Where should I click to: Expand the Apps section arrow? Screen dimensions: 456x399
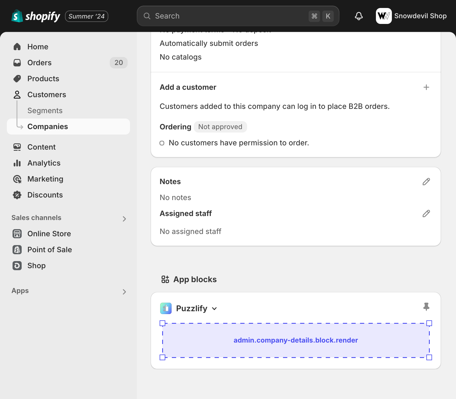[124, 292]
